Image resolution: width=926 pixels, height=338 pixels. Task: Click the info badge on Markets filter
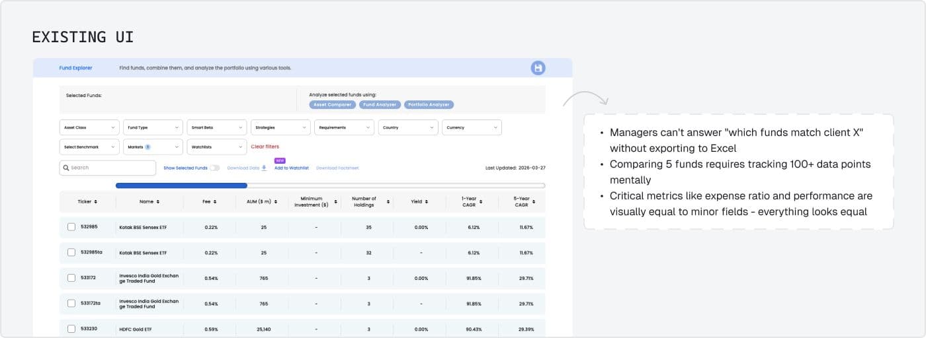(147, 147)
